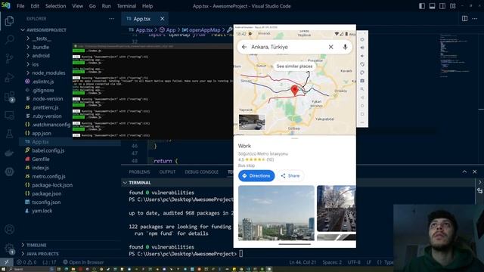Open the Explorer view in activity bar
Screen dimensions: 484x272
[9, 21]
